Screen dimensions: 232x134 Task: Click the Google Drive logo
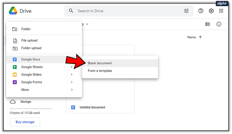[x=13, y=11]
